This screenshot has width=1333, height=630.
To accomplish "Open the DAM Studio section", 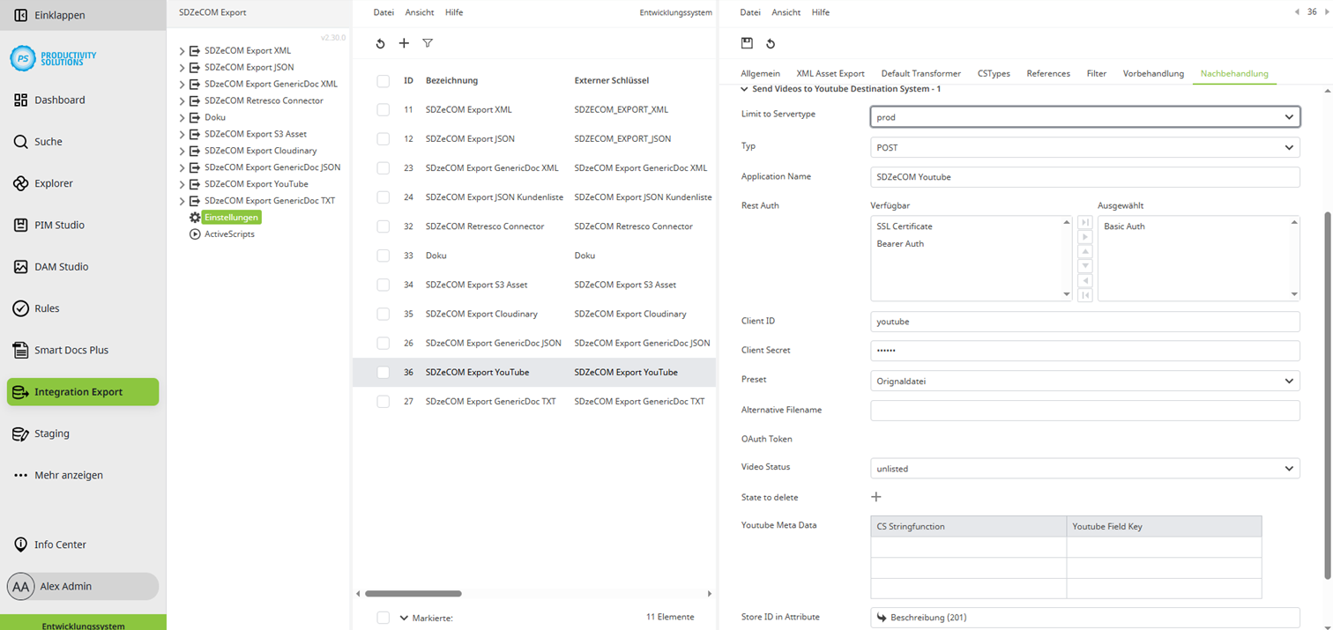I will point(21,266).
